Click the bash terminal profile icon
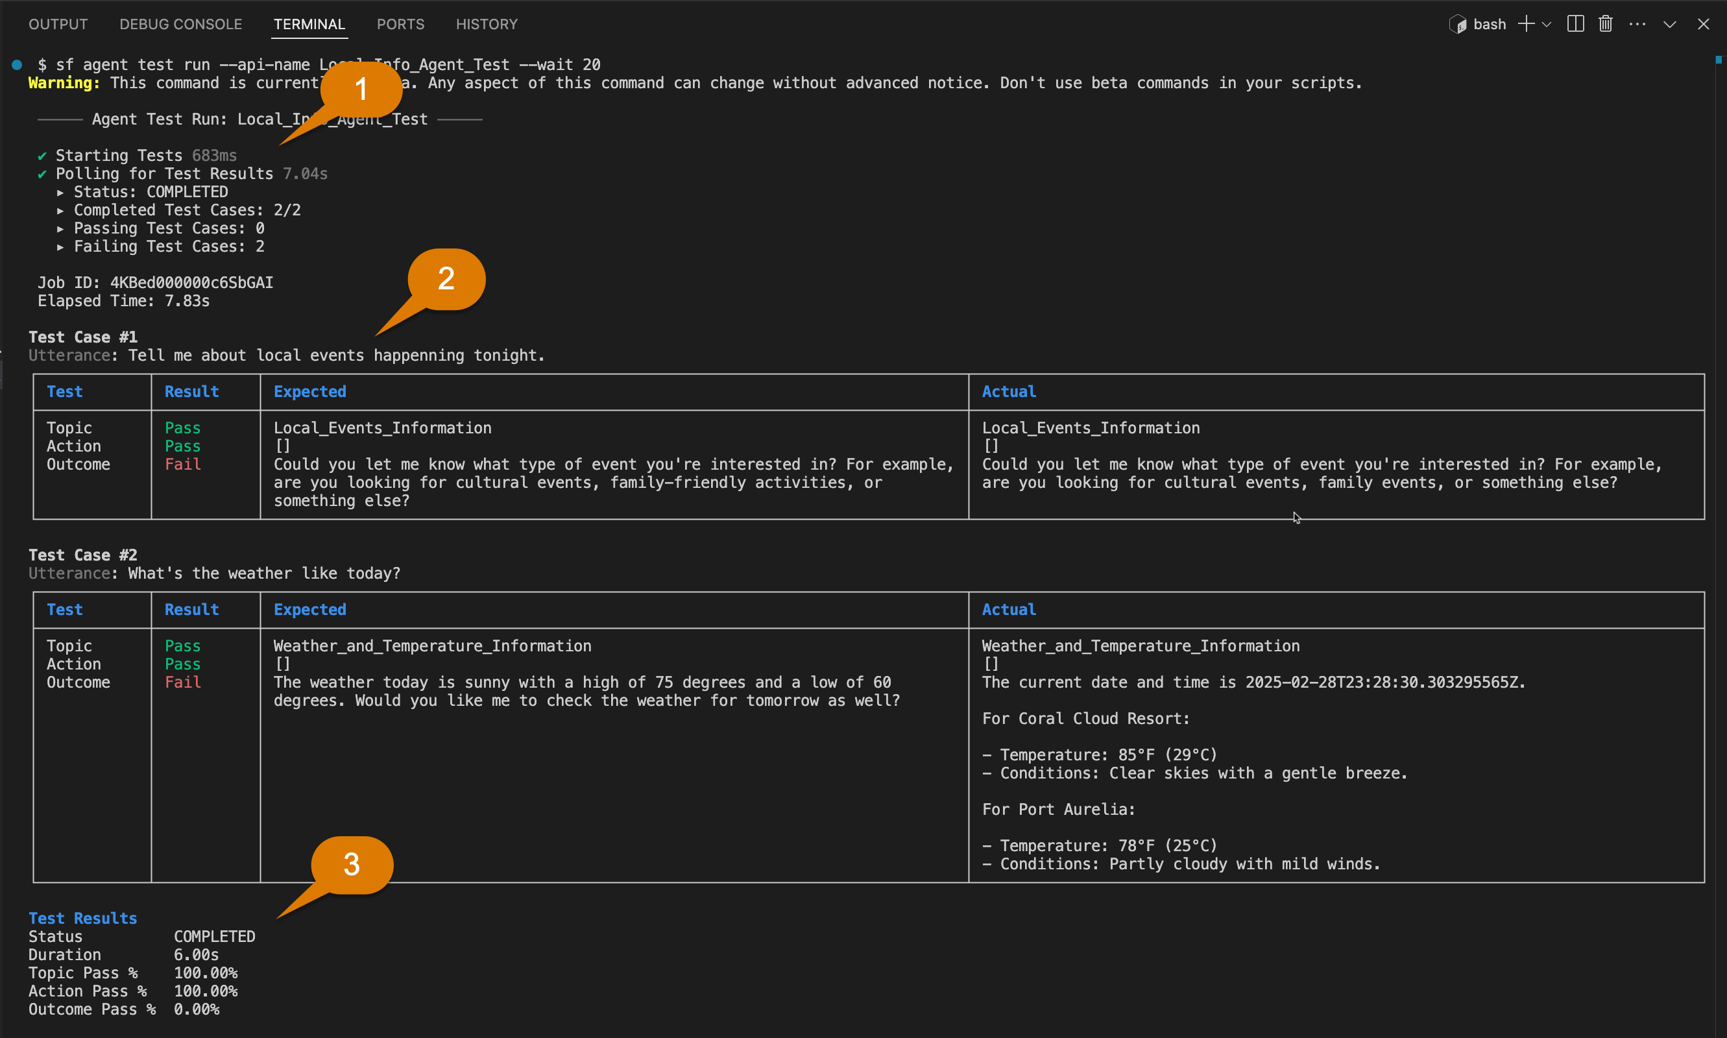The height and width of the screenshot is (1038, 1727). pyautogui.click(x=1458, y=25)
